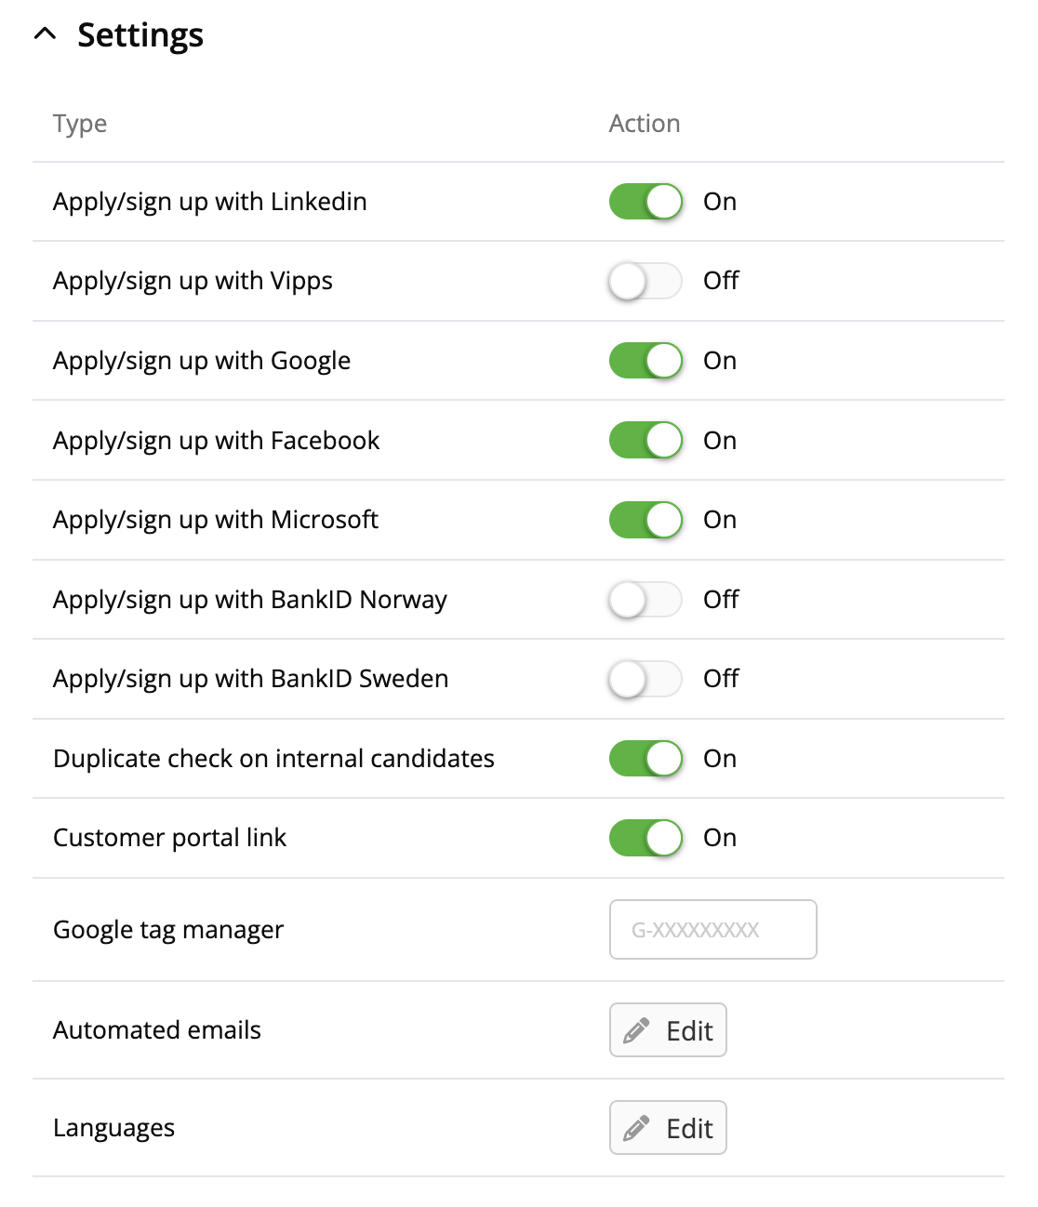This screenshot has height=1207, width=1038.
Task: Turn off Customer portal link toggle
Action: pos(645,838)
